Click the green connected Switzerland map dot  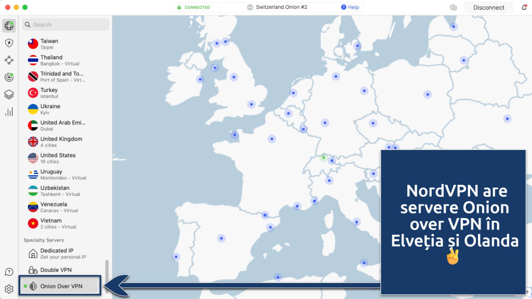point(324,157)
